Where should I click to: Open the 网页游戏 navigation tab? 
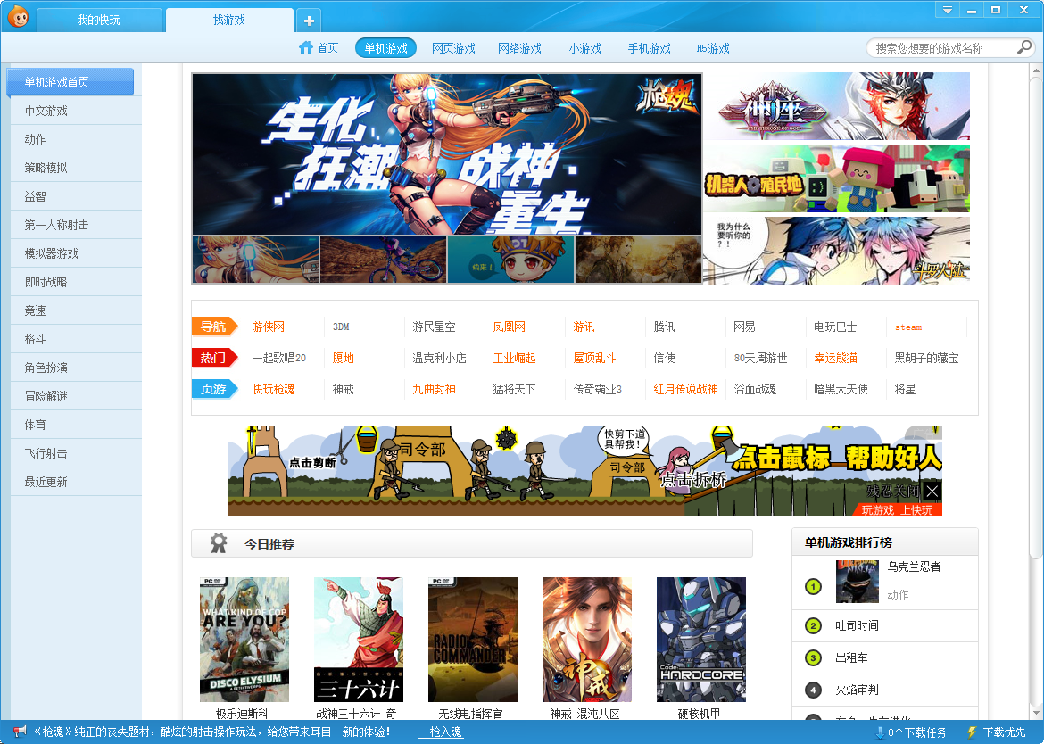point(453,48)
